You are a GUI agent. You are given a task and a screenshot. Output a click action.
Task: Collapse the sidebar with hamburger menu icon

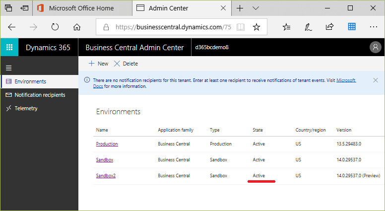pyautogui.click(x=8, y=68)
